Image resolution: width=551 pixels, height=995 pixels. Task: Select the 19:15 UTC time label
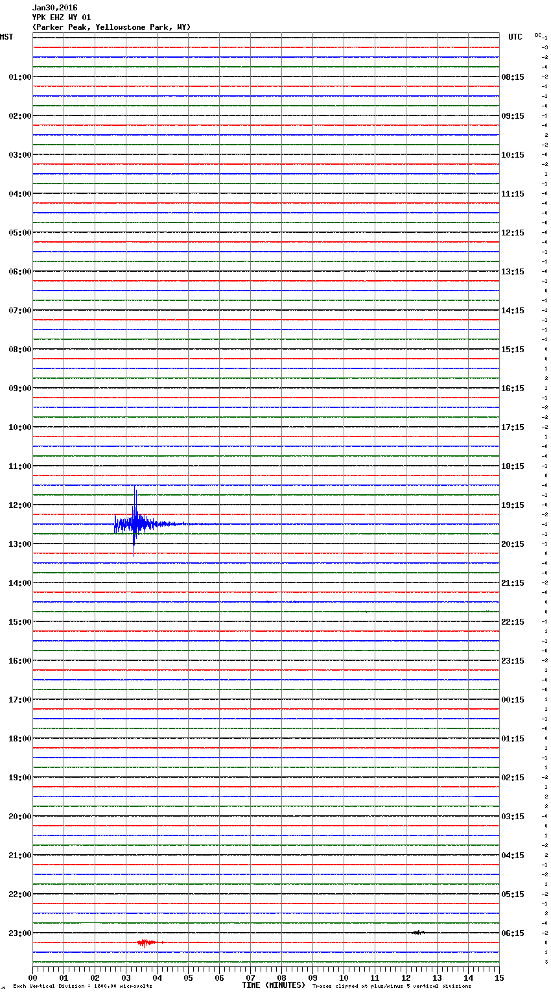(x=513, y=505)
